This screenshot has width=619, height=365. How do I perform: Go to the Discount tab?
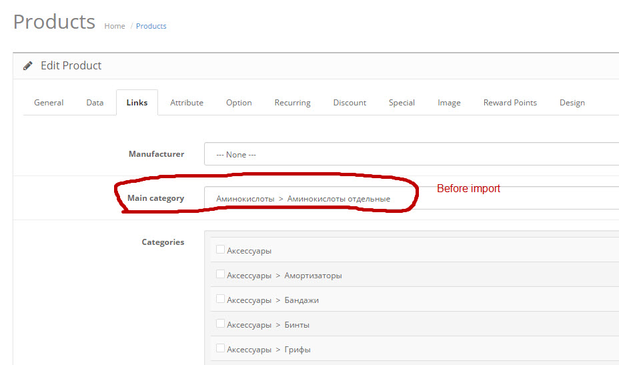click(350, 103)
